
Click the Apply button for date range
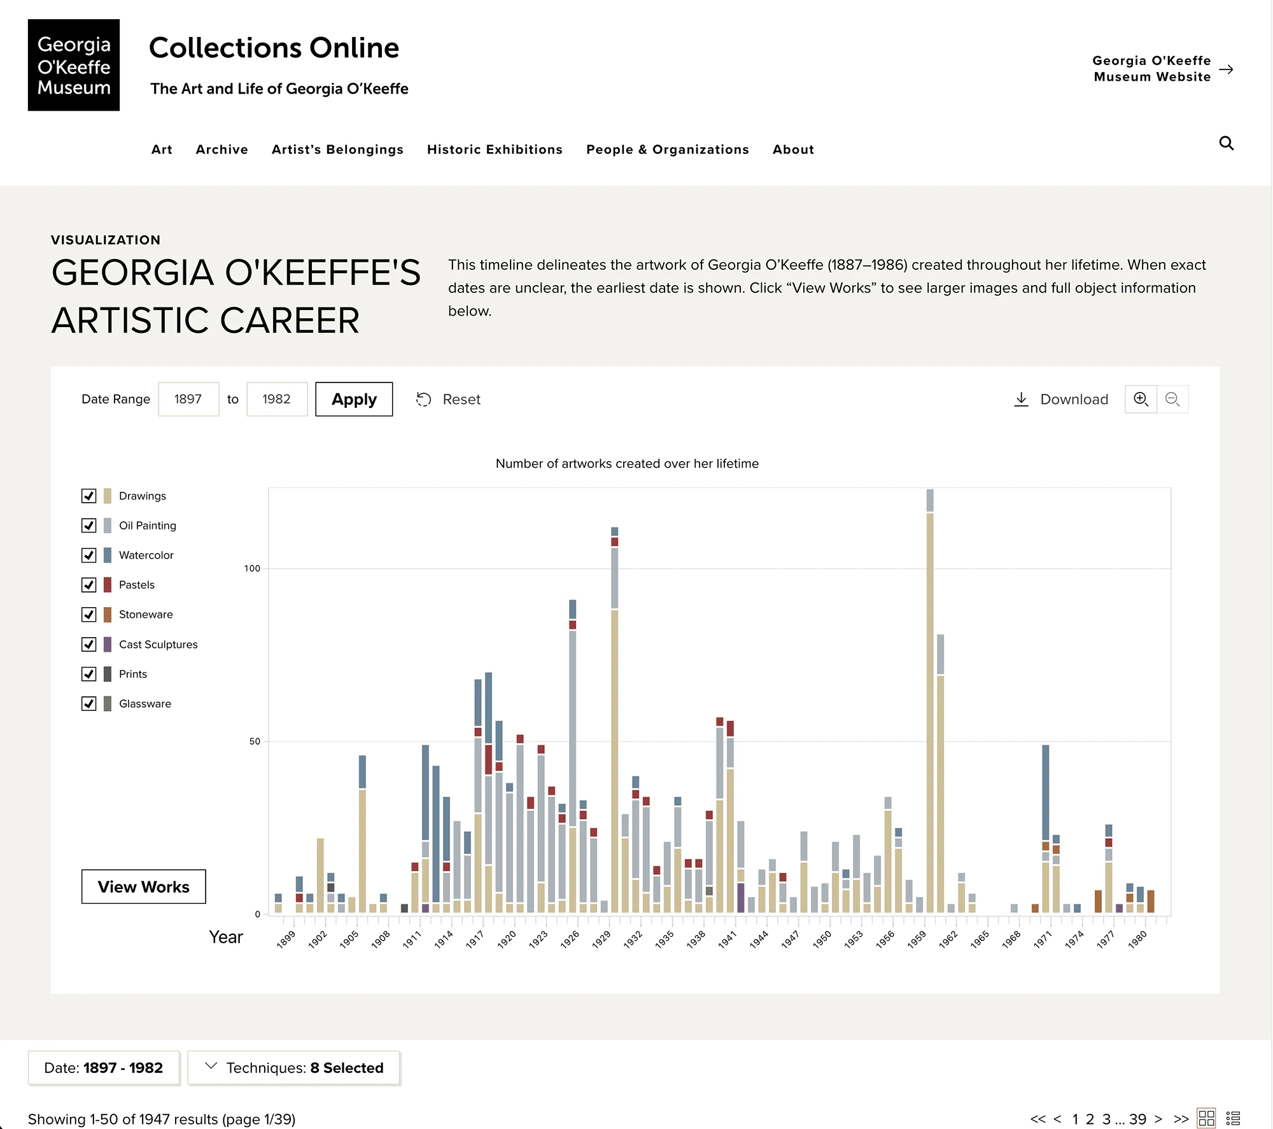[353, 399]
